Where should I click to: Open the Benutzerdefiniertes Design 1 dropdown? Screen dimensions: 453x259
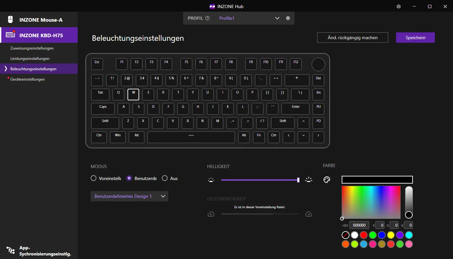click(x=129, y=196)
